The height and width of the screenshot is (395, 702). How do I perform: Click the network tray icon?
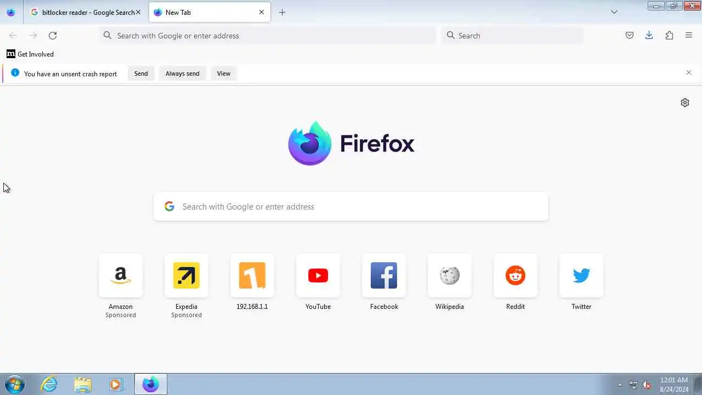click(633, 385)
